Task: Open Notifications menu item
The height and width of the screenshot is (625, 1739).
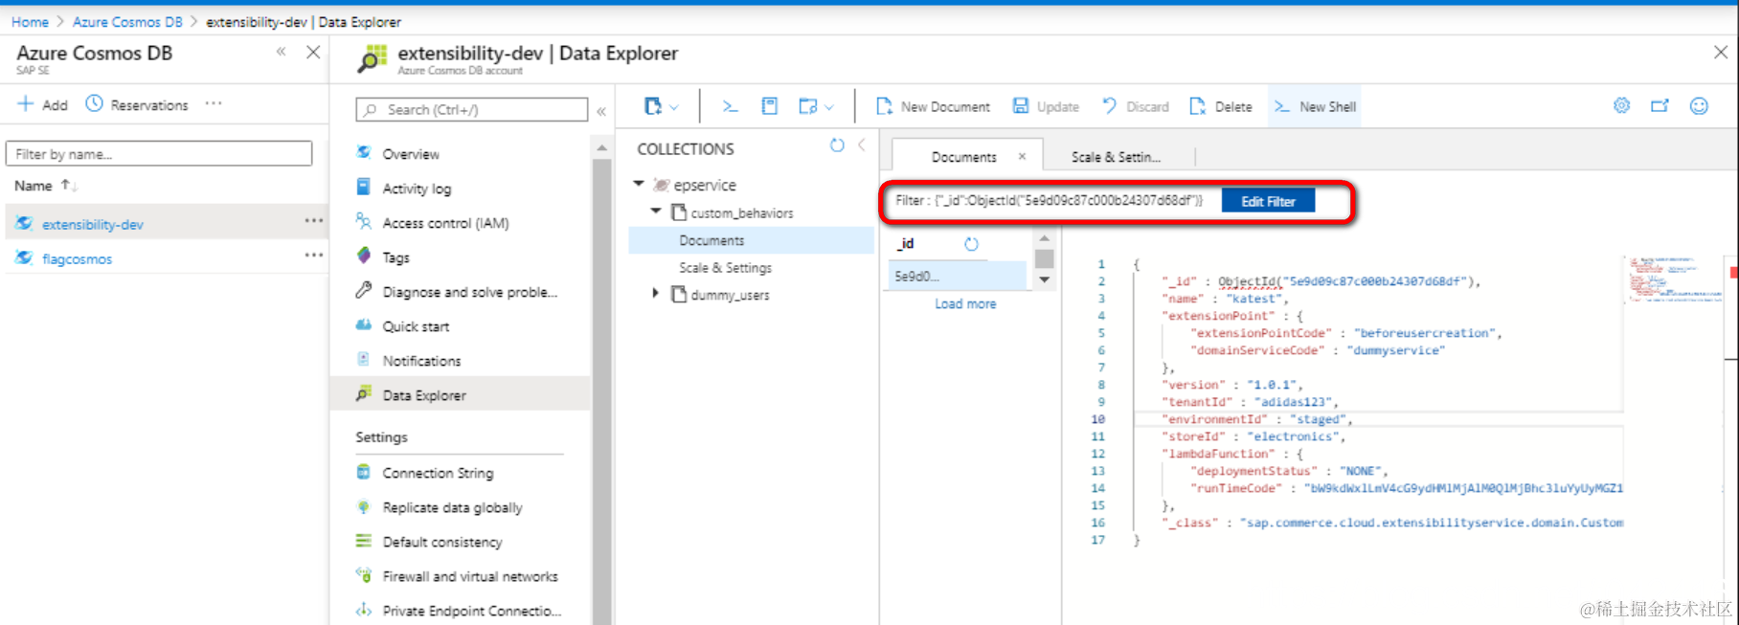Action: (421, 361)
